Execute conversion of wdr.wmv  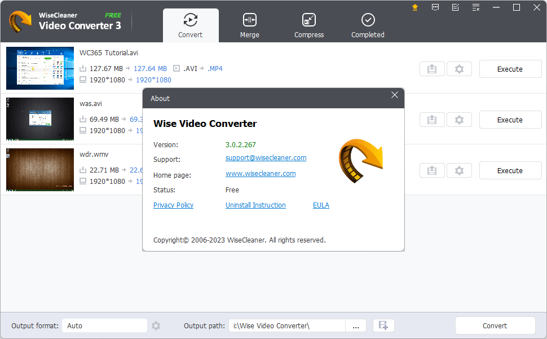[510, 170]
